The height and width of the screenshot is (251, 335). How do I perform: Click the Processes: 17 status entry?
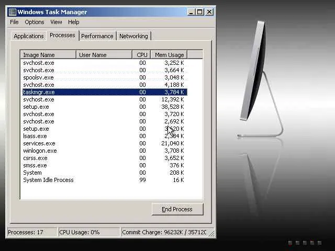click(32, 232)
